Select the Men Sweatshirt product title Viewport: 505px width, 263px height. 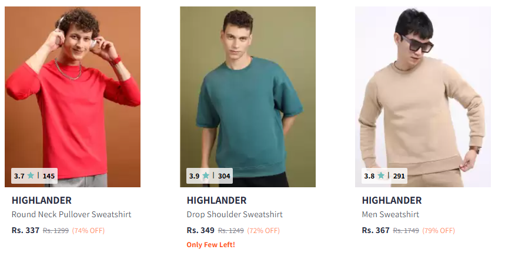click(390, 214)
